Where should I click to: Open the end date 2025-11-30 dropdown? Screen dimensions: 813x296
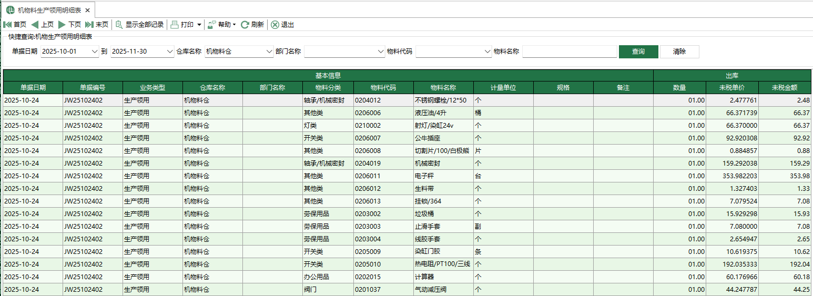coord(169,52)
